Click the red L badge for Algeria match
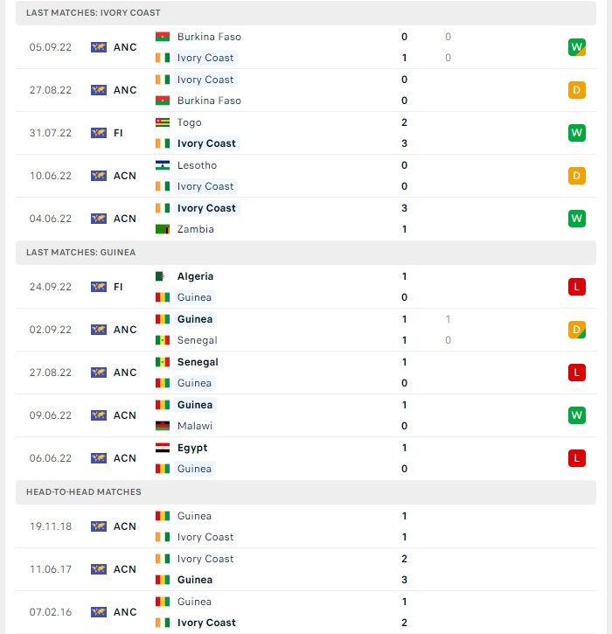 point(576,287)
